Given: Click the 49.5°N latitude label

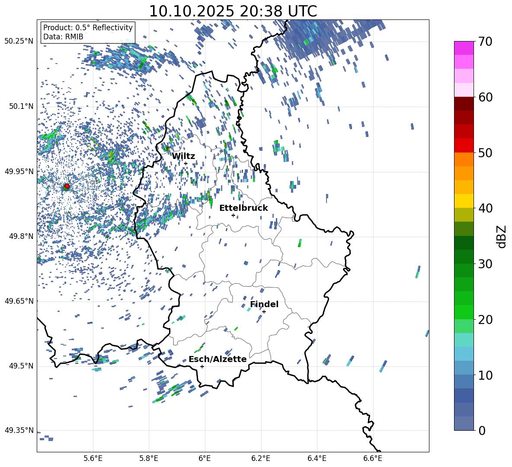Looking at the screenshot, I should point(21,366).
